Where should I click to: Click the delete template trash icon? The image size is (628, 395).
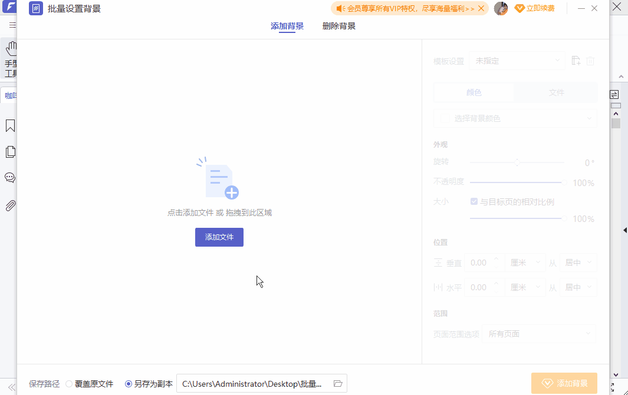coord(590,61)
